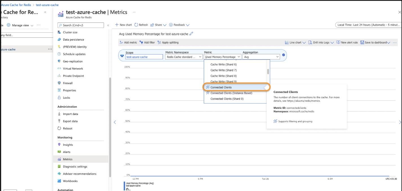Select Cache Write (Shard 6)
This screenshot has height=191, width=402.
(223, 65)
